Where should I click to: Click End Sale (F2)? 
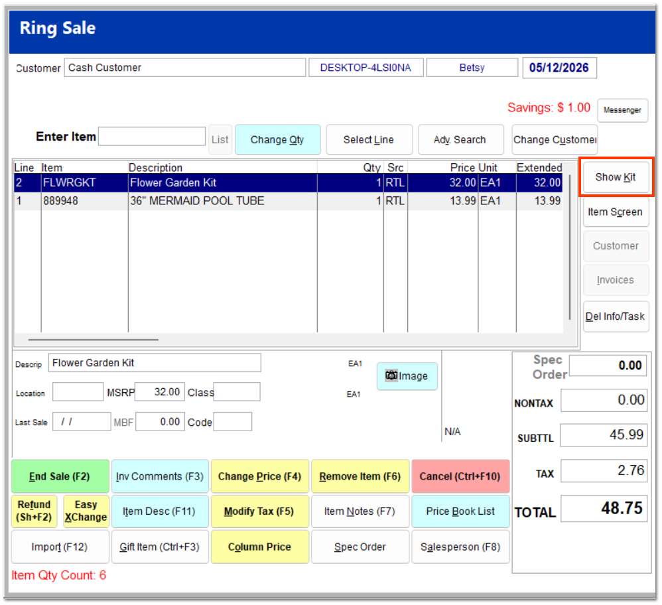point(60,476)
